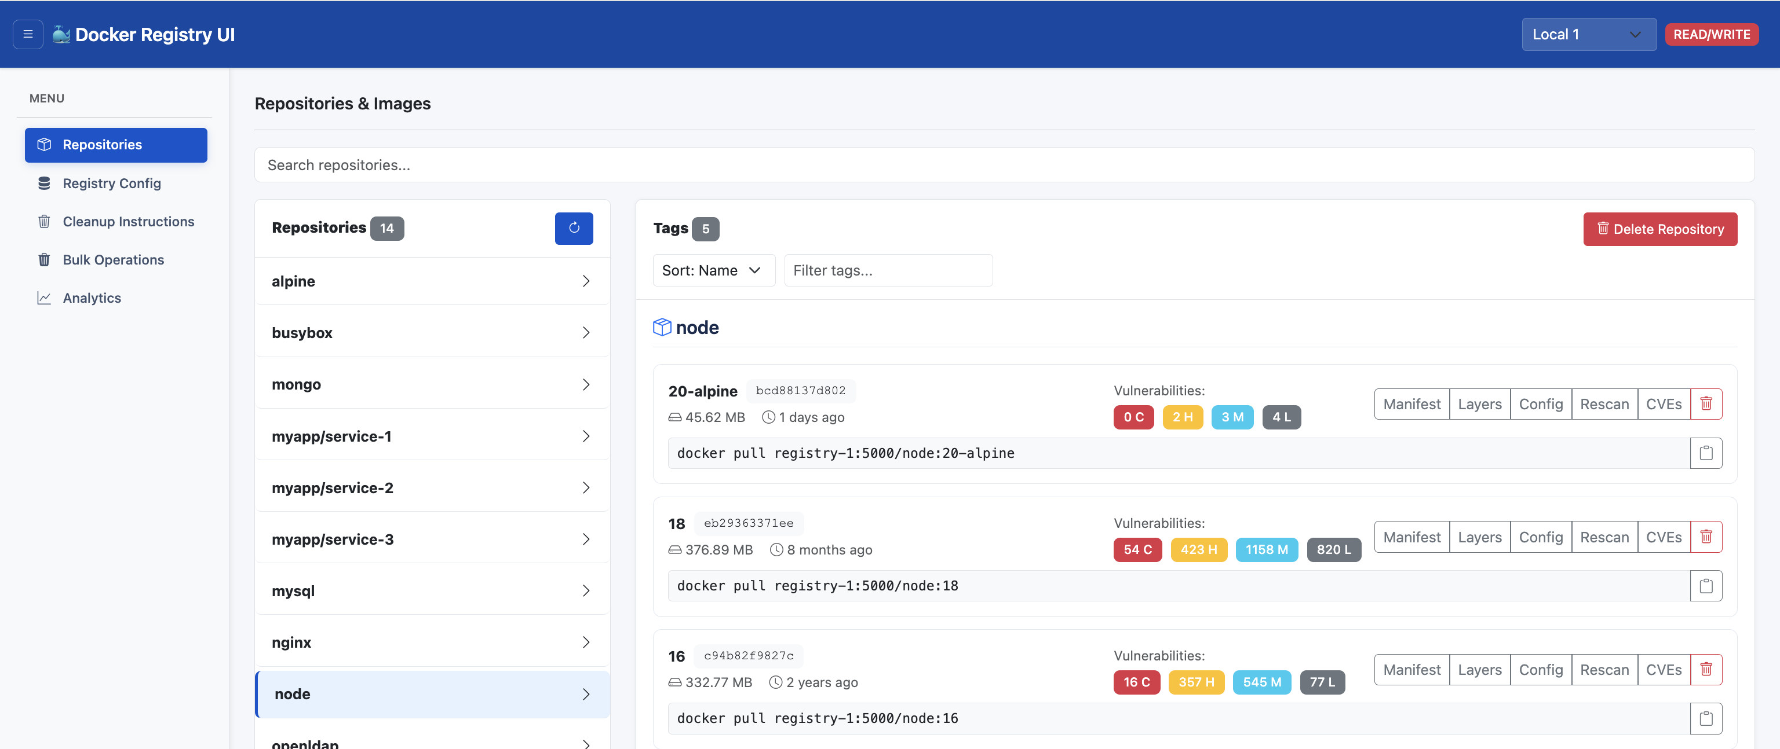1780x749 pixels.
Task: Open the Sort: Name dropdown
Action: [713, 270]
